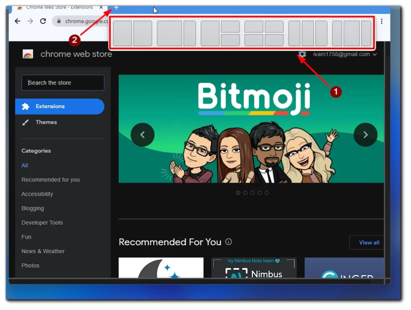This screenshot has width=411, height=310.
Task: Snap to bottom-right quadrant of the four-grid layout
Action: (x=274, y=40)
